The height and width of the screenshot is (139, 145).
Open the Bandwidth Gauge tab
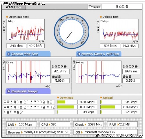(x=28, y=91)
